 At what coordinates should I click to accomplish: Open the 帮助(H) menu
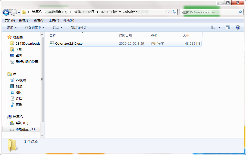(69, 20)
